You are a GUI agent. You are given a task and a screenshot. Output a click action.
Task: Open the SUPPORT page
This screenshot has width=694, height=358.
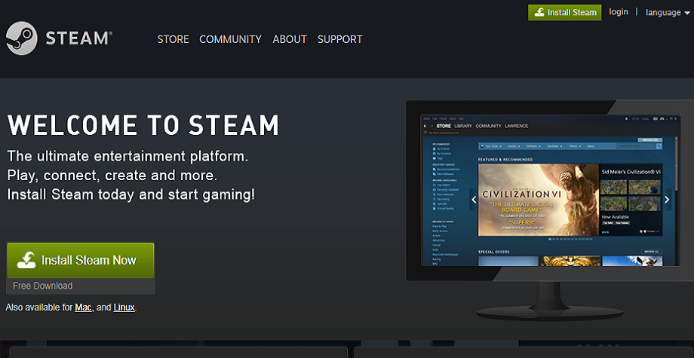tap(339, 39)
